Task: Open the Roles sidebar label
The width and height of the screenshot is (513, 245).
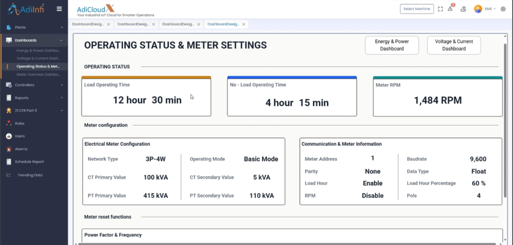Action: coord(20,123)
